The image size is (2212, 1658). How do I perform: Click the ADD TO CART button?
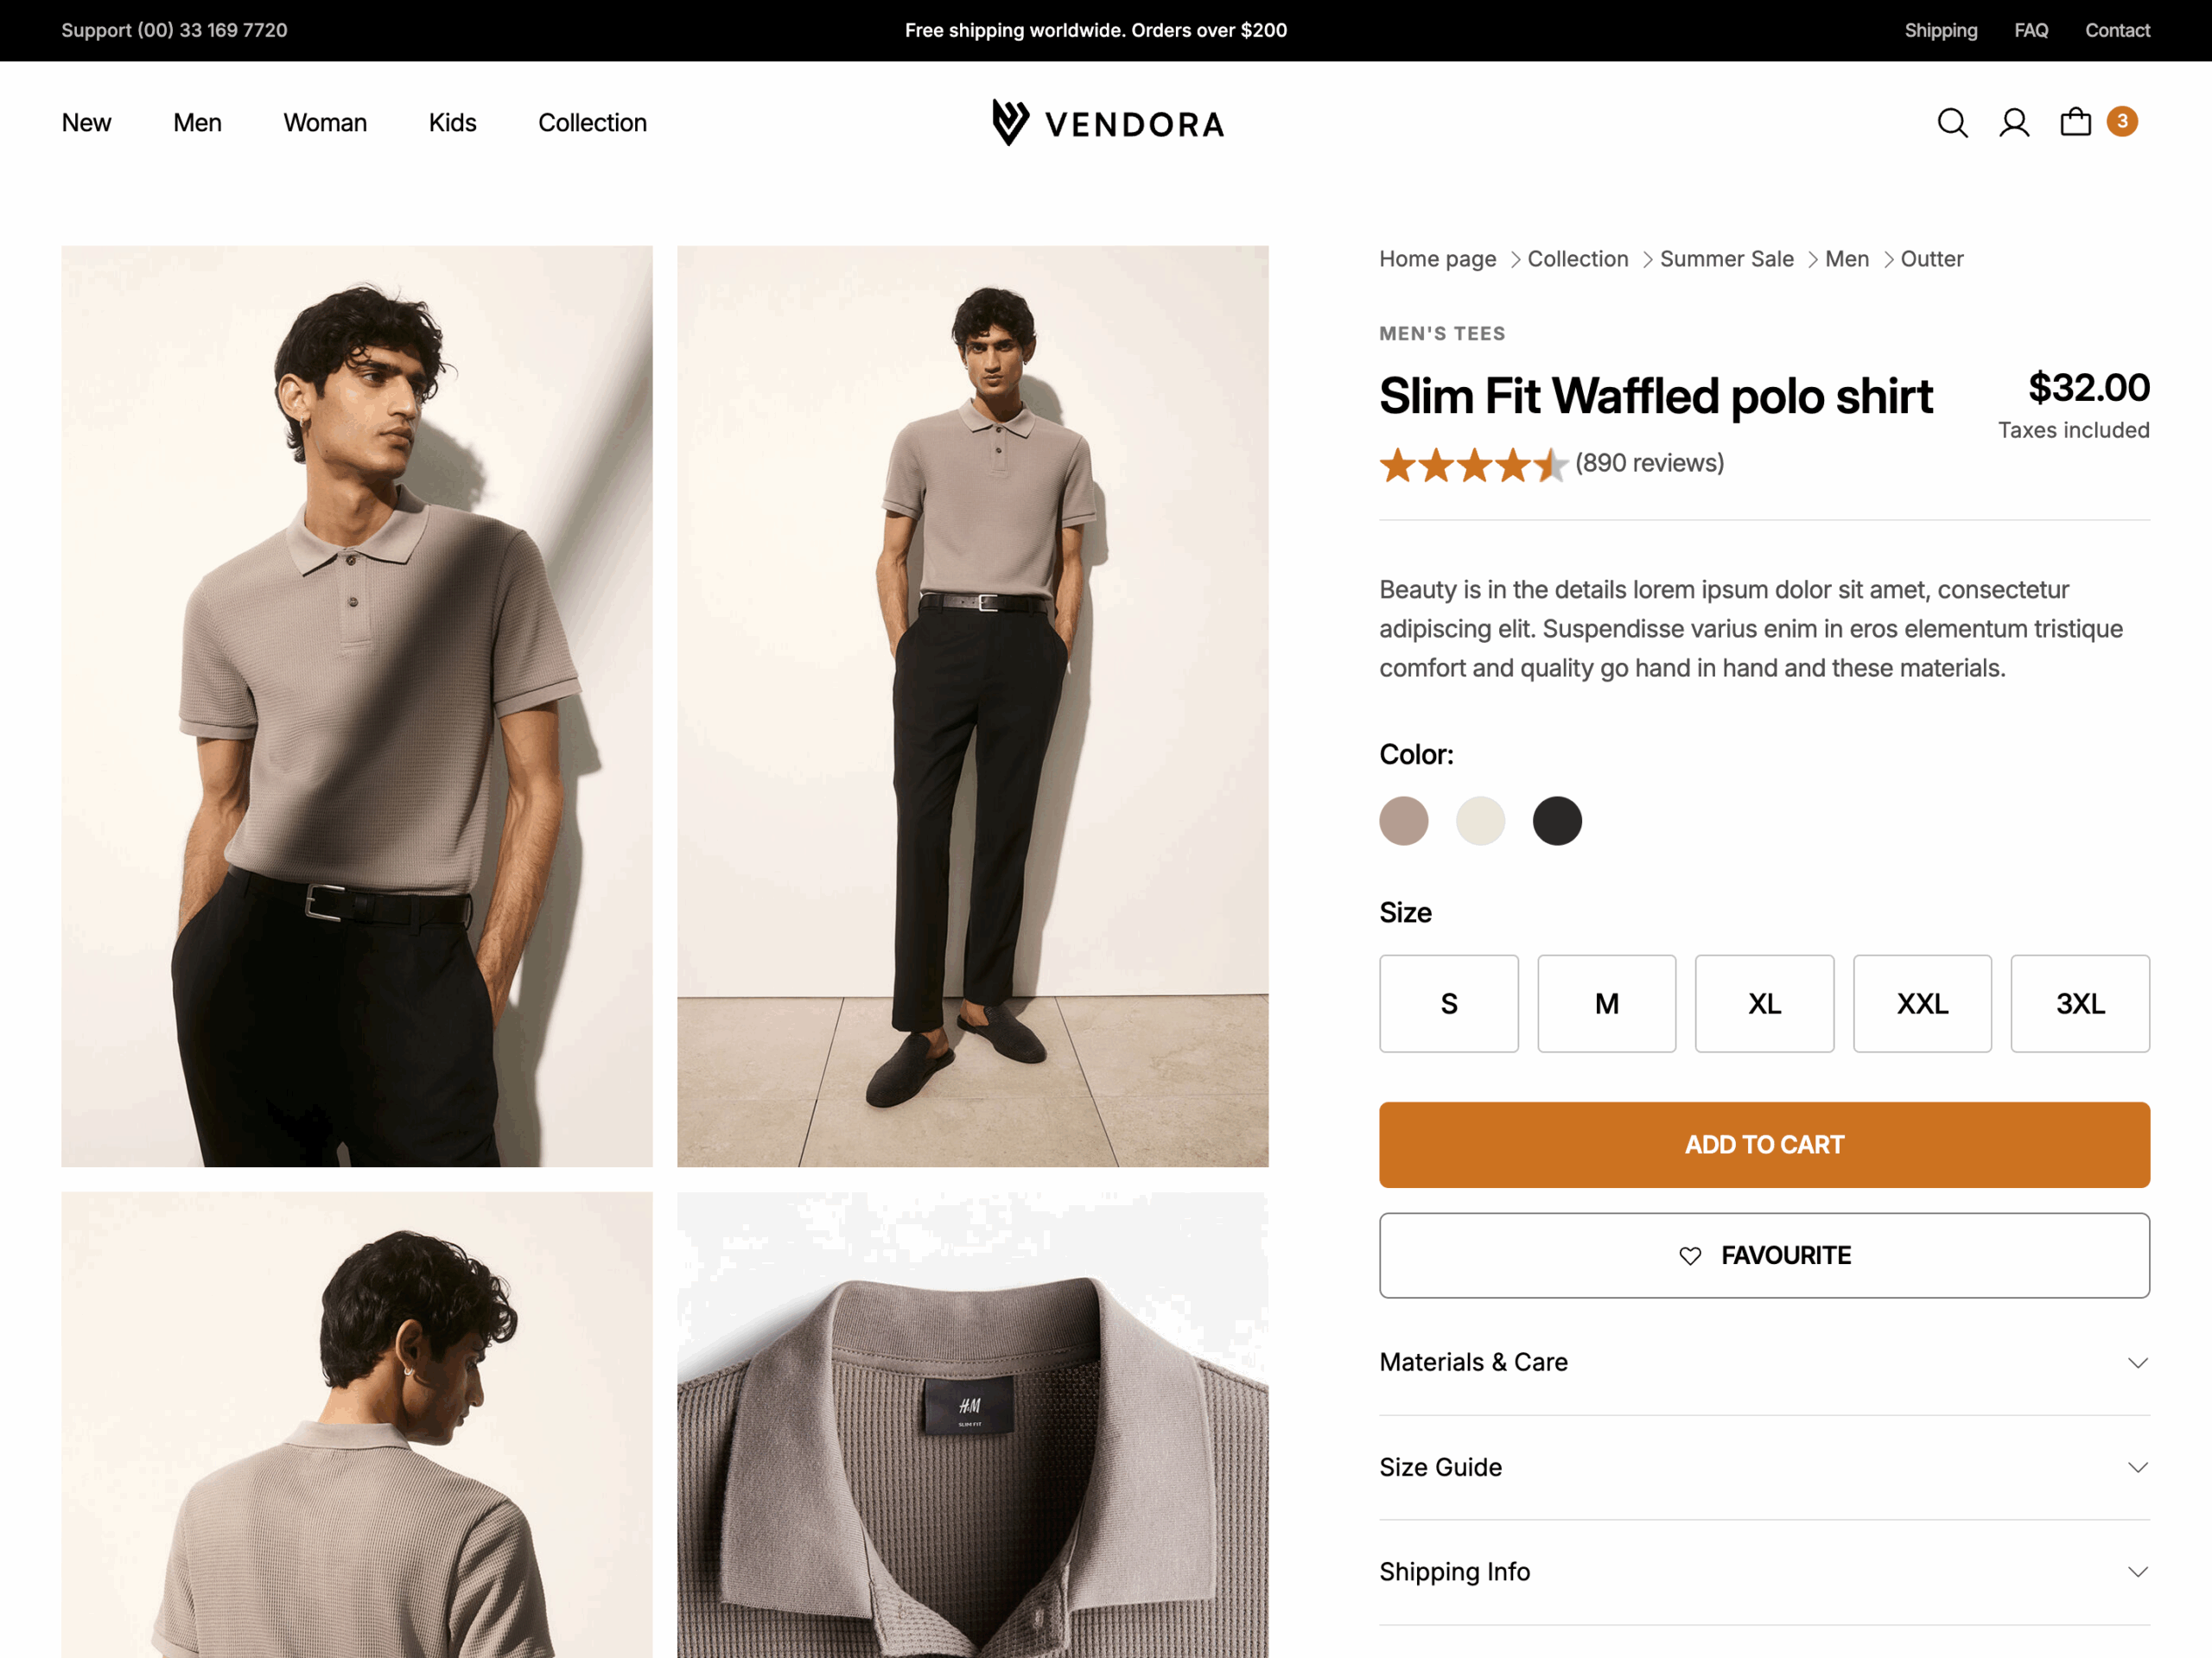coord(1764,1145)
